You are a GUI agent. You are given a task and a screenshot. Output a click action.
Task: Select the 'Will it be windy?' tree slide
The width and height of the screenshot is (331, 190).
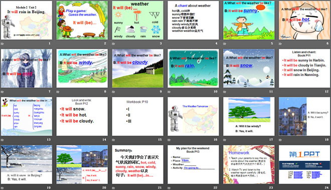point(249,116)
